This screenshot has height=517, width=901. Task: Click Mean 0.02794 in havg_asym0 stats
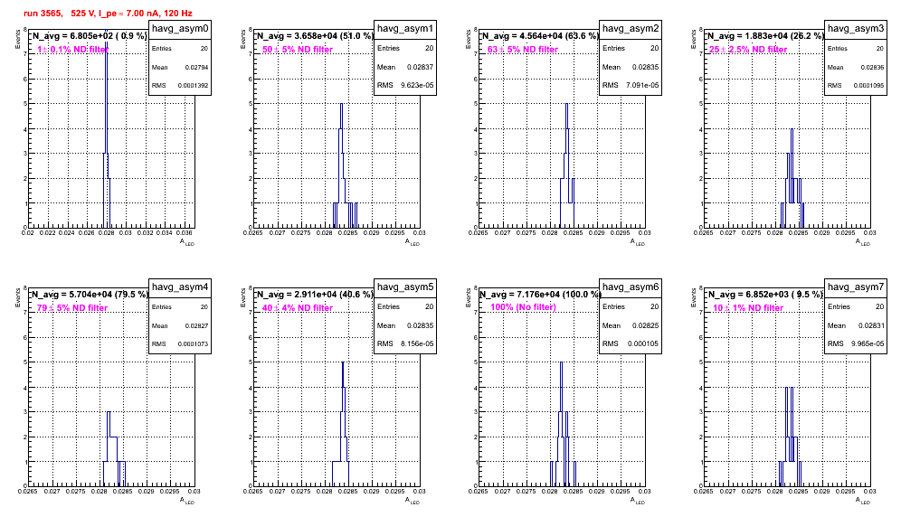(180, 67)
